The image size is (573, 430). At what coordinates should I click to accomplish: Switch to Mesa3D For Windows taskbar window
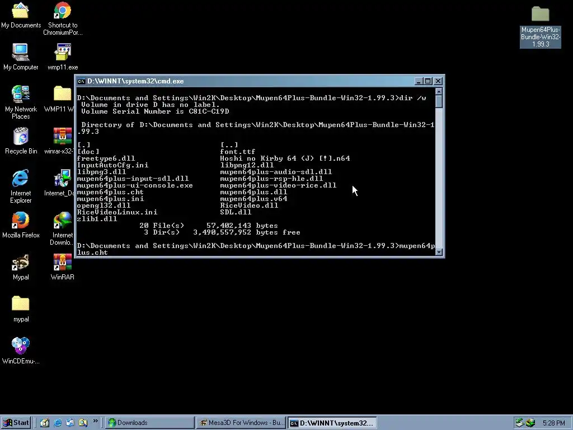pyautogui.click(x=241, y=423)
